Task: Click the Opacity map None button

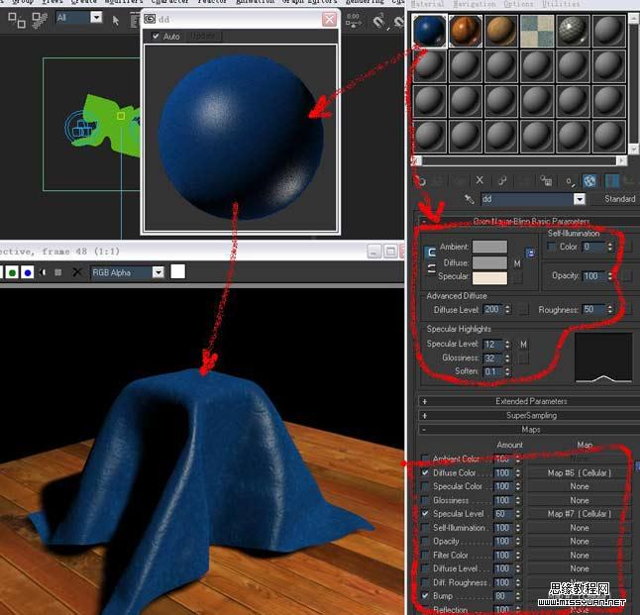Action: tap(580, 541)
